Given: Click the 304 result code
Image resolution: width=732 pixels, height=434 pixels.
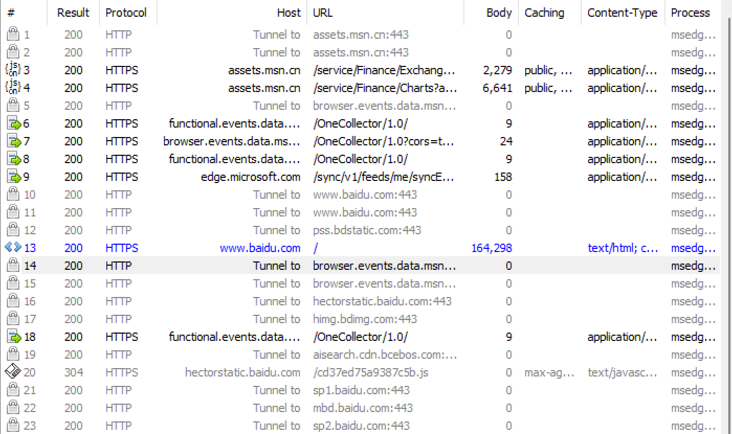Looking at the screenshot, I should click(x=73, y=373).
